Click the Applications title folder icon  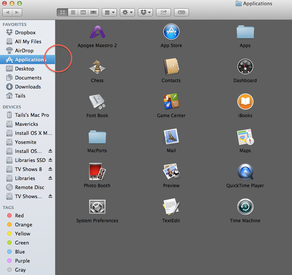pos(239,3)
